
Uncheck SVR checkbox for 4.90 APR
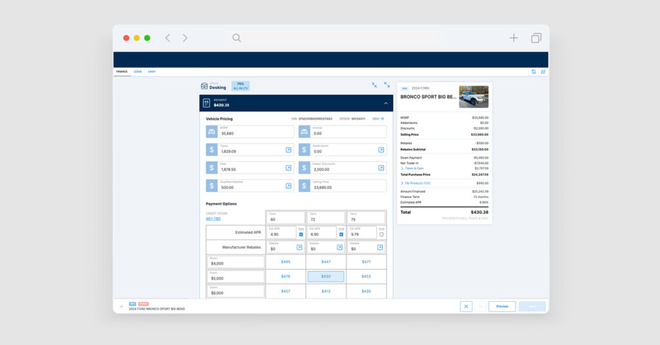[x=301, y=235]
